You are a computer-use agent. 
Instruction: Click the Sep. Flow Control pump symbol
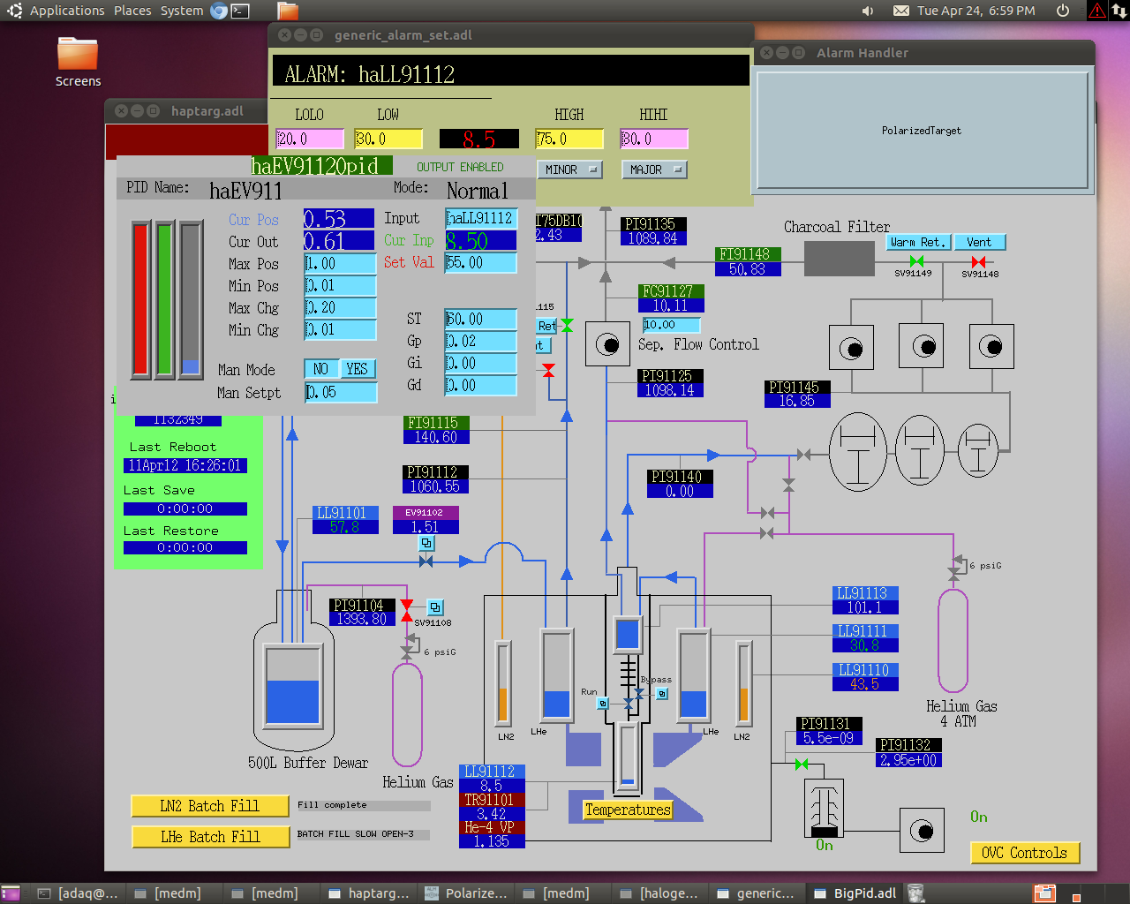click(x=607, y=344)
